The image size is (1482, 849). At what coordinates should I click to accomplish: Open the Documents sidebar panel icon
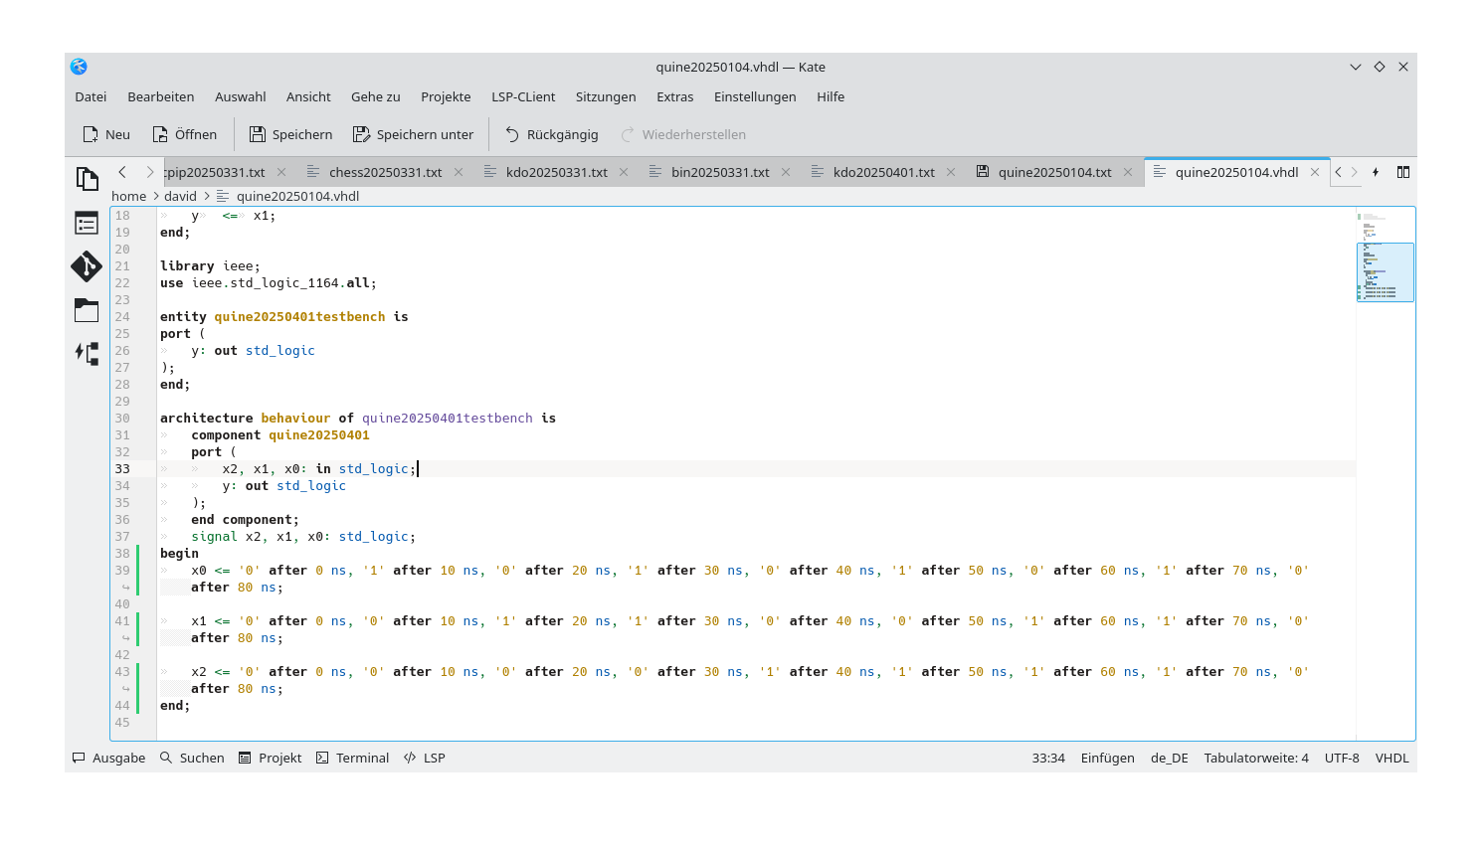pyautogui.click(x=87, y=179)
